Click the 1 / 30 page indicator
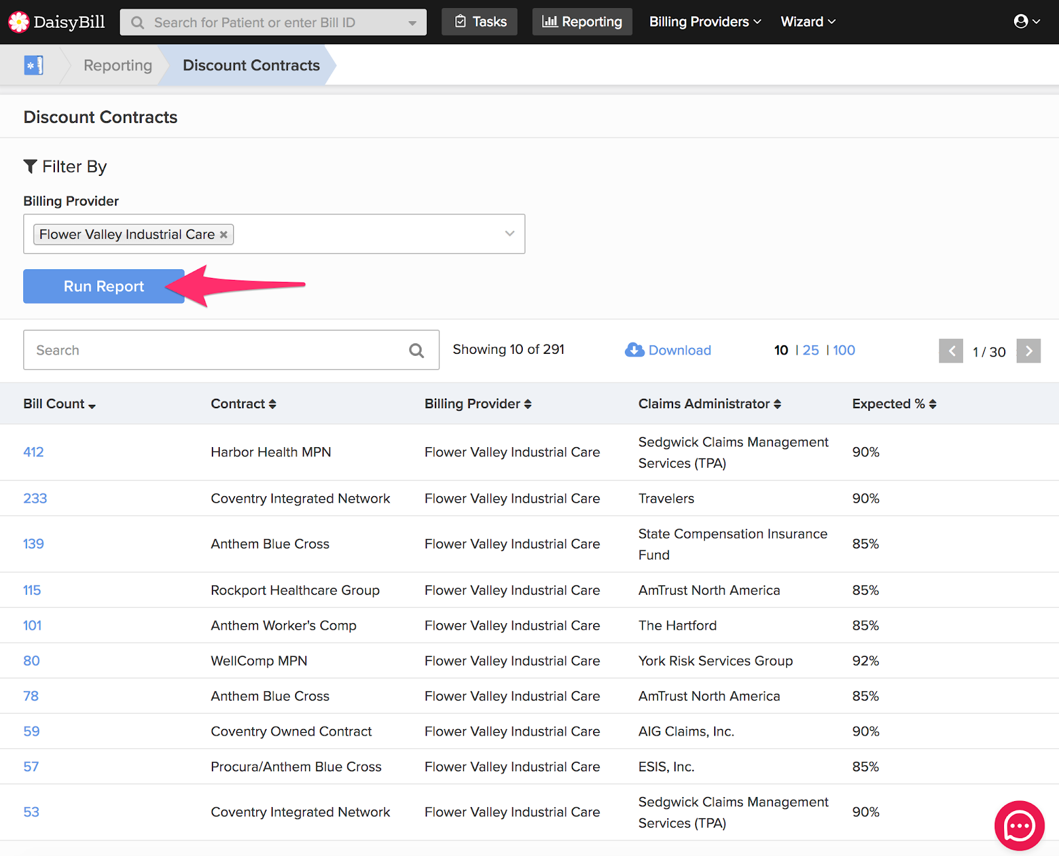Screen dimensions: 1059x856 [989, 352]
